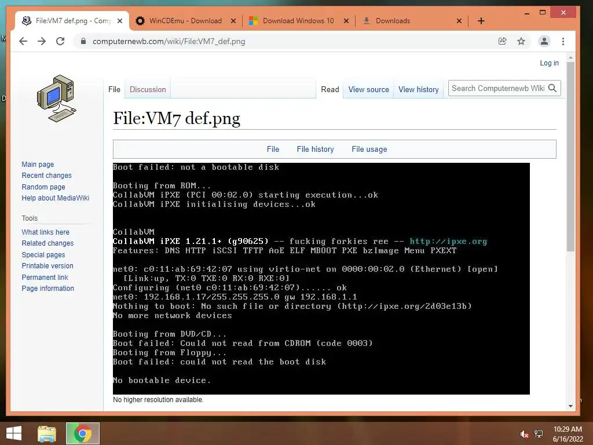Screen dimensions: 593x445
Task: Click the scrollbar up arrow
Action: tap(570, 57)
